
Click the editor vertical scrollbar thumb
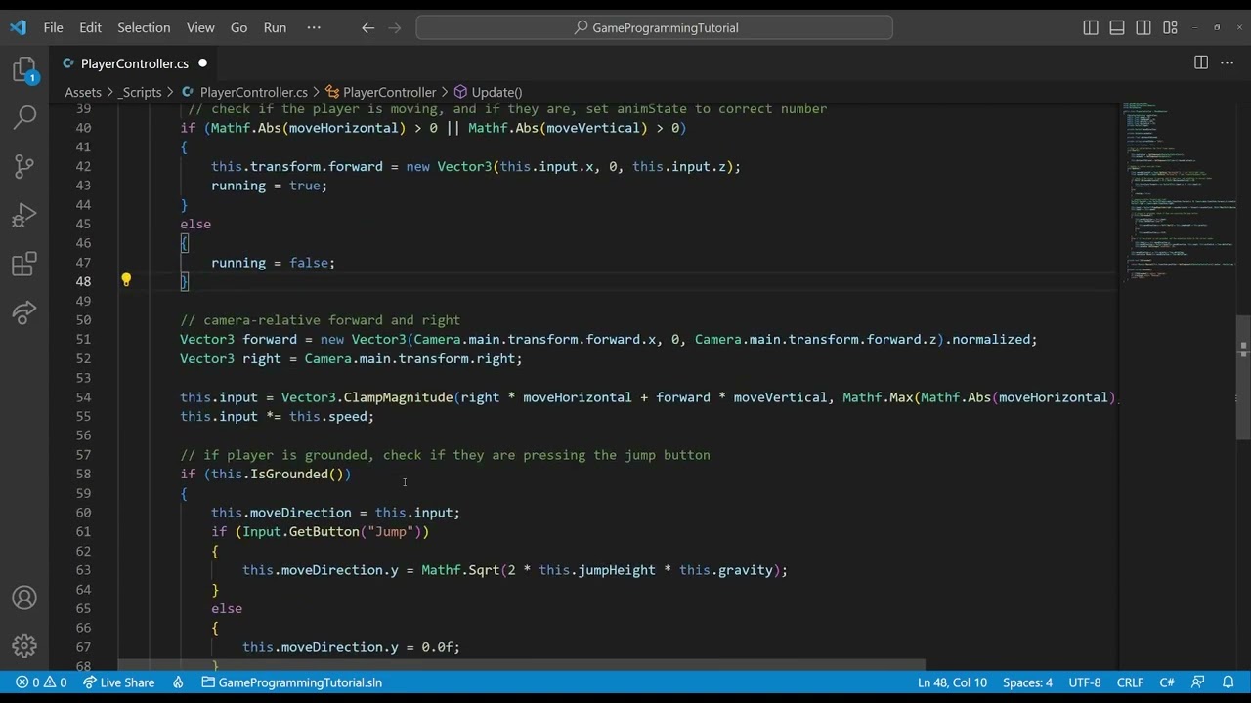[1243, 377]
